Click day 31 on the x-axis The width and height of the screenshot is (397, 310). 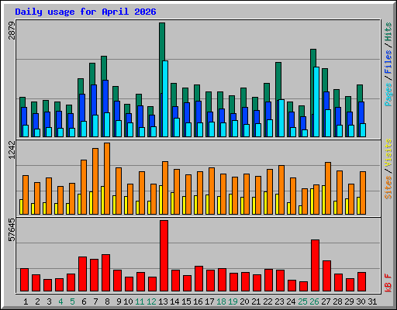[372, 301]
